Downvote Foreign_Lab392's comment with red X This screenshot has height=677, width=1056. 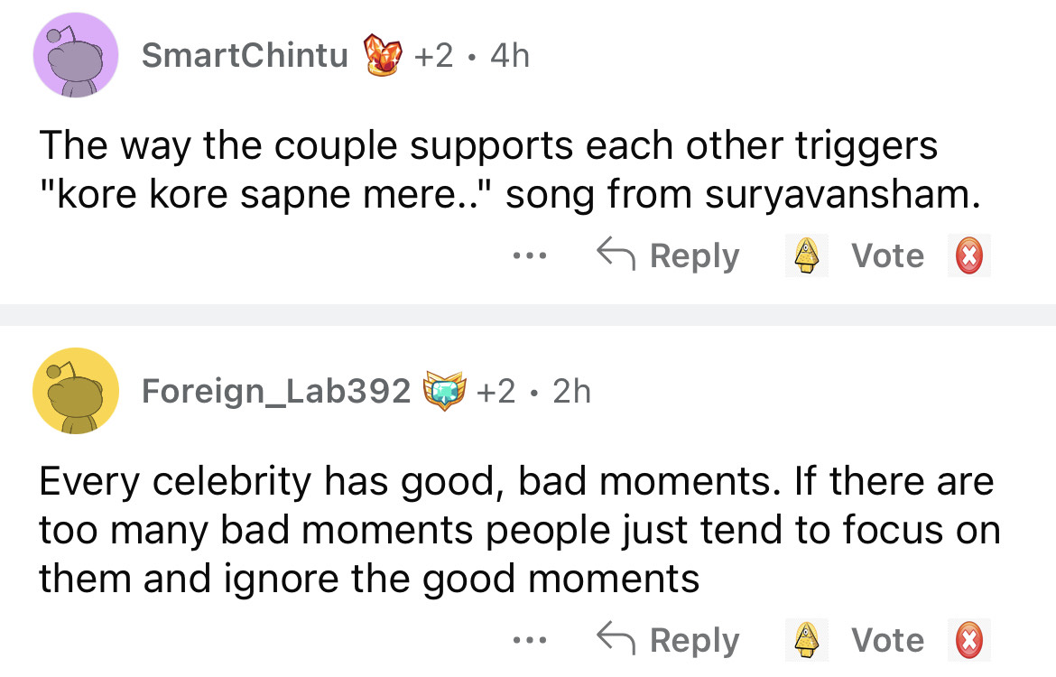tap(969, 642)
